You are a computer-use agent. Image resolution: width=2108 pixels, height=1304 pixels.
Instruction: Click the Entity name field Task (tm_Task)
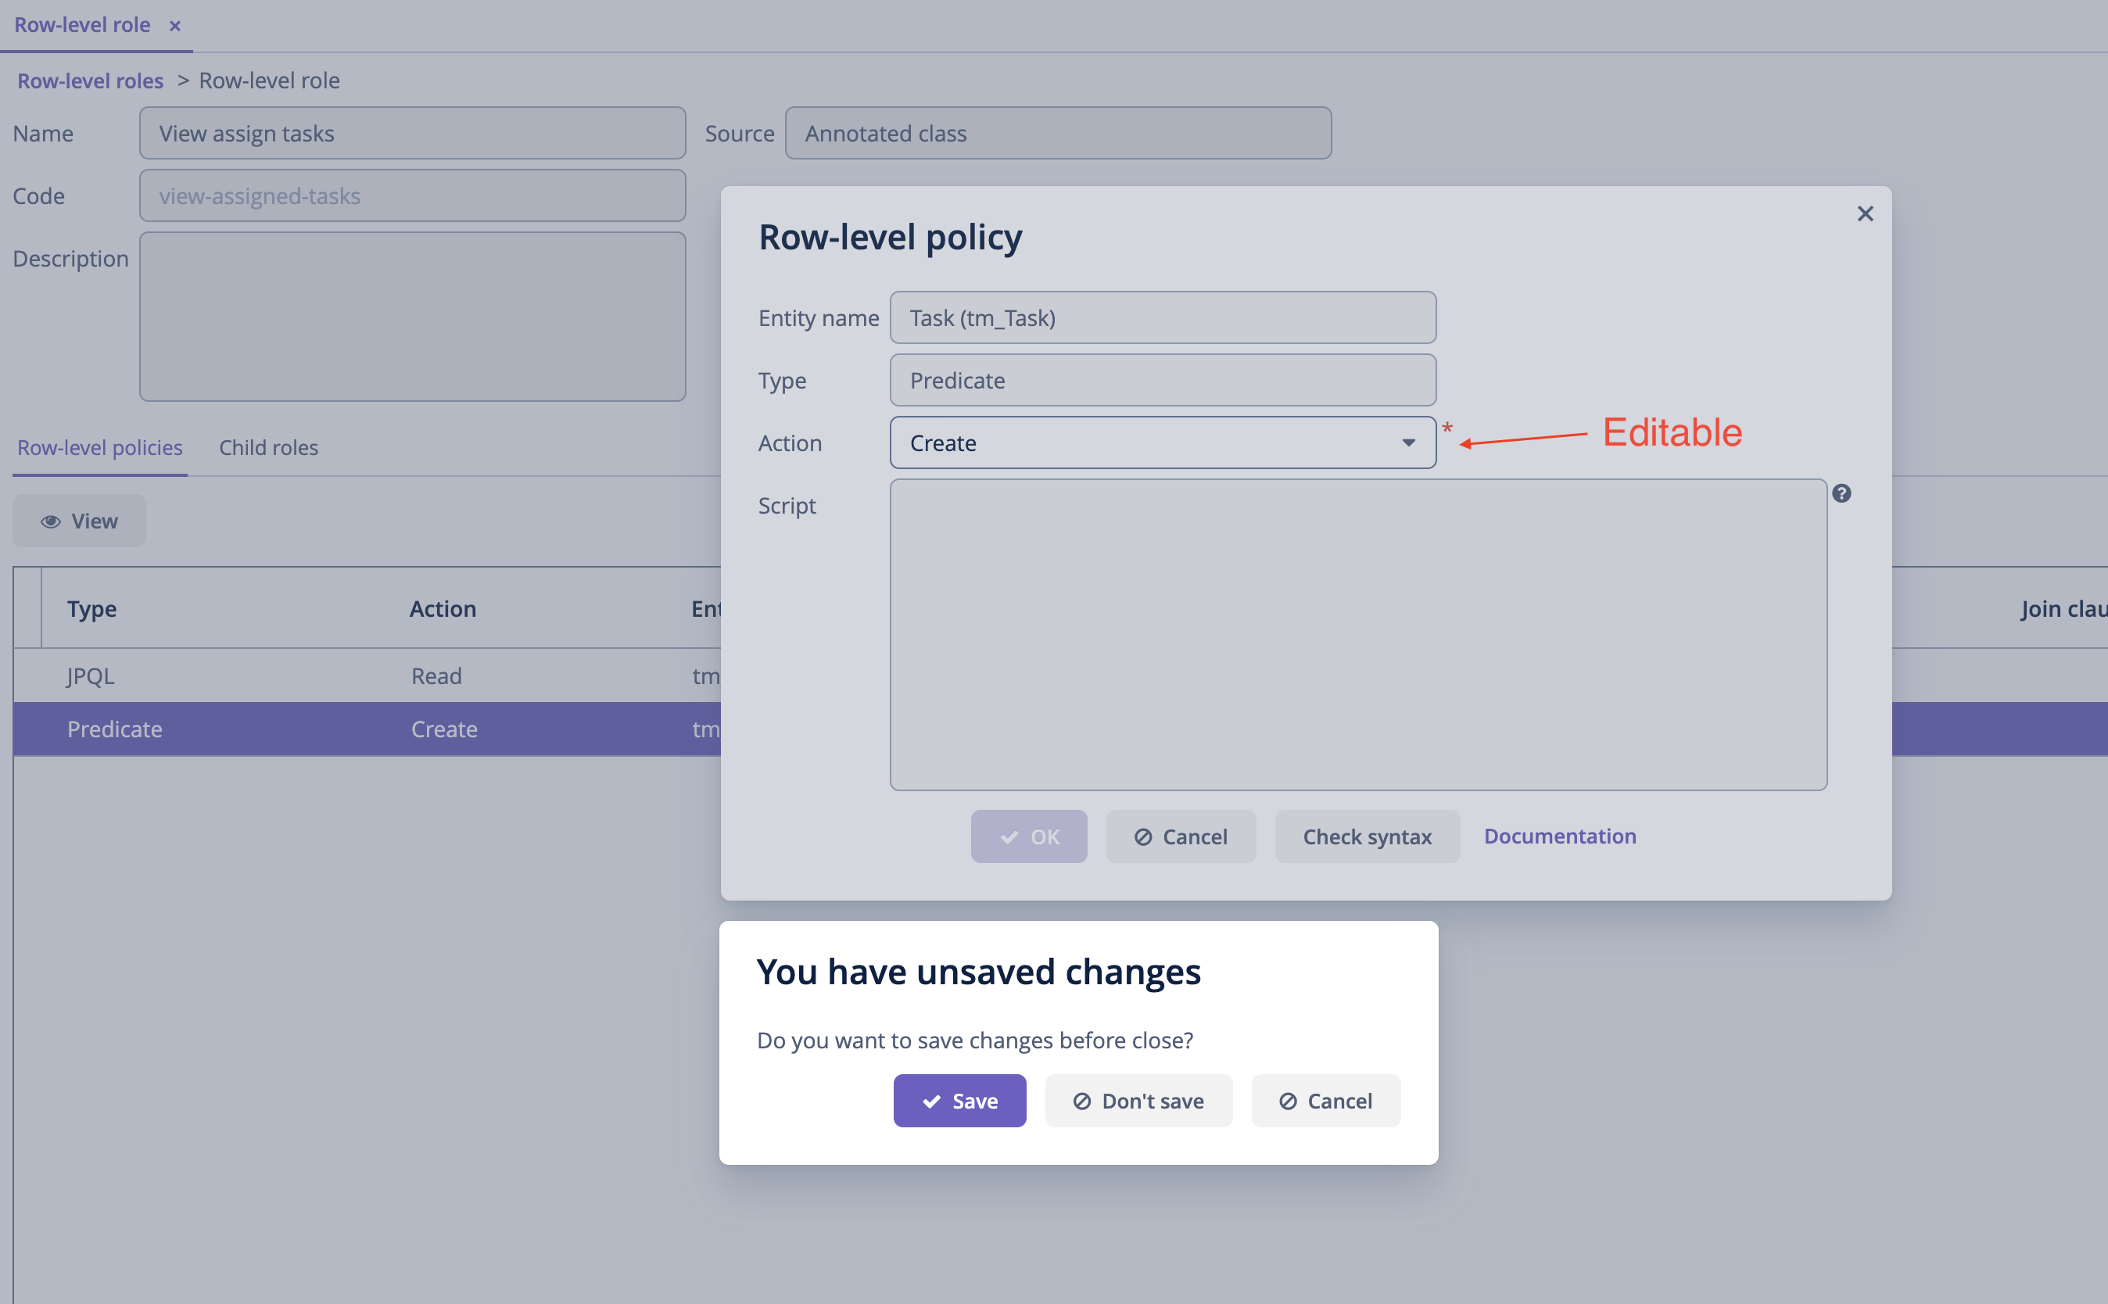[1162, 318]
